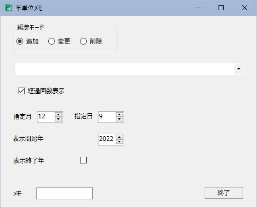Increase 指定日 with up arrow

coord(120,115)
